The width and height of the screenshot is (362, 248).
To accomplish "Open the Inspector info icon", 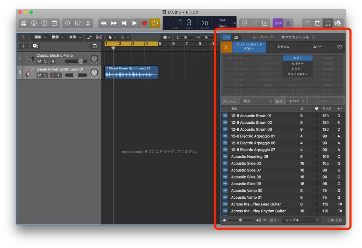I will [34, 23].
